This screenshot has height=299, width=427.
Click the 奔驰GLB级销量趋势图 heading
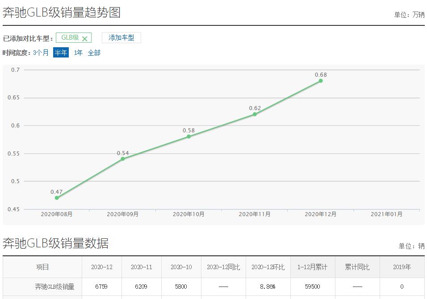(62, 12)
